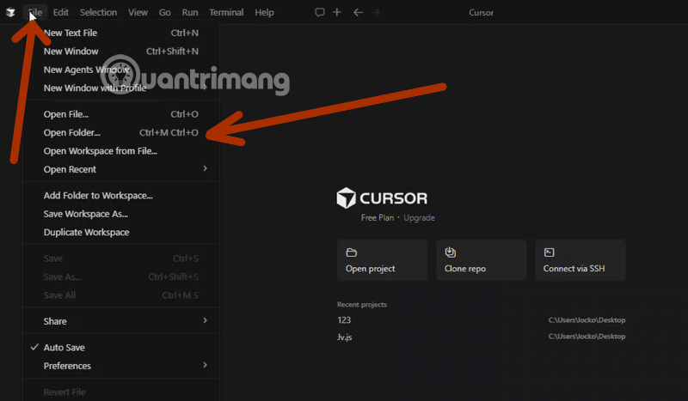This screenshot has height=401, width=688.
Task: Click the Save All menu entry
Action: coord(120,295)
